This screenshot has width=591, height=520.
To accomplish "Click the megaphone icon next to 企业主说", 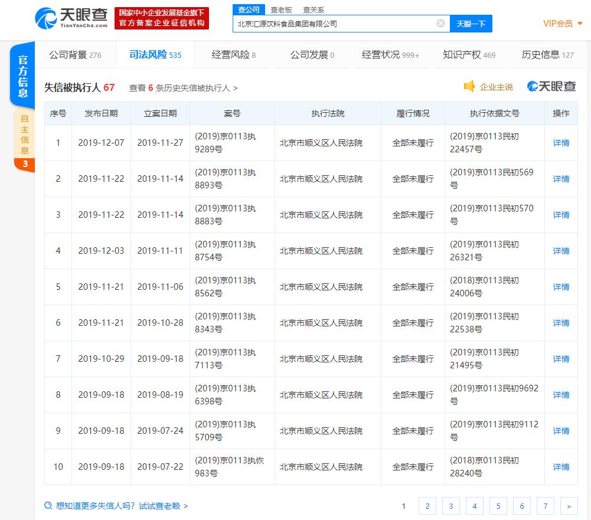I will click(x=469, y=87).
